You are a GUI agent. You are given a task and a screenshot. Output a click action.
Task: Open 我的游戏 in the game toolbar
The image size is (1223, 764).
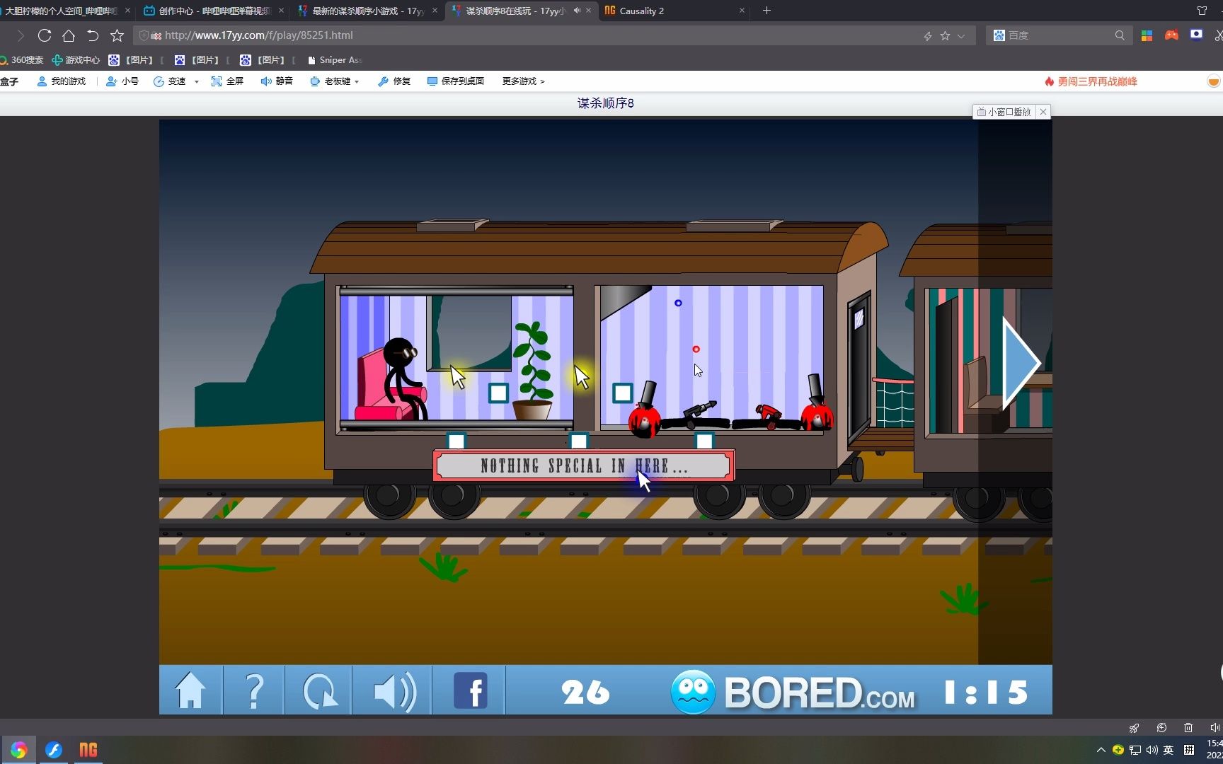click(62, 81)
